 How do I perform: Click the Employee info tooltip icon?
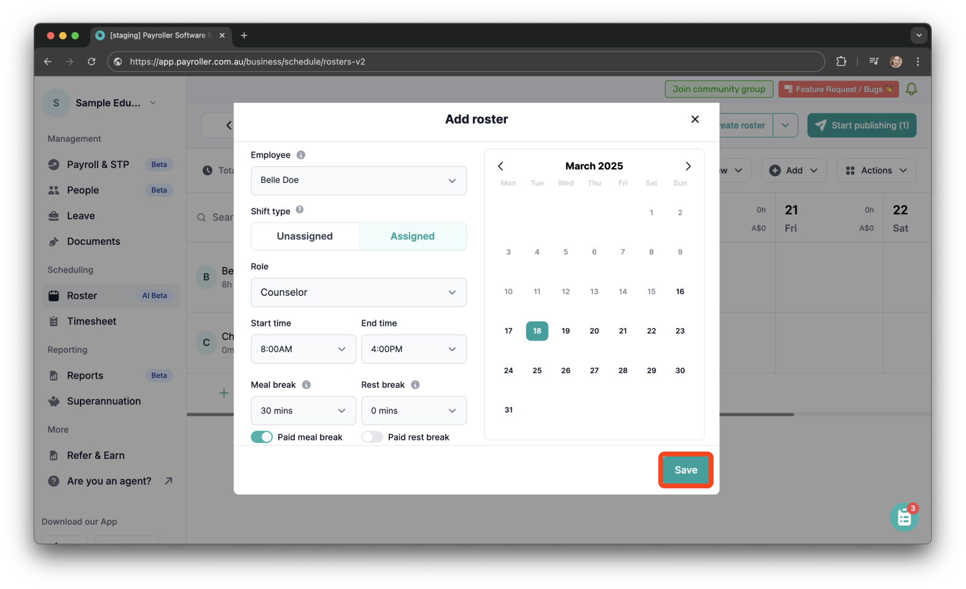coord(301,155)
